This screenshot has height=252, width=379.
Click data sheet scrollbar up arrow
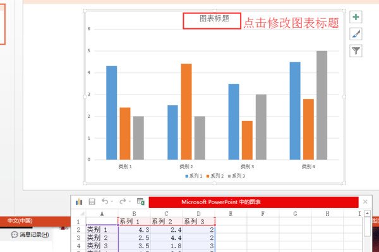367,214
